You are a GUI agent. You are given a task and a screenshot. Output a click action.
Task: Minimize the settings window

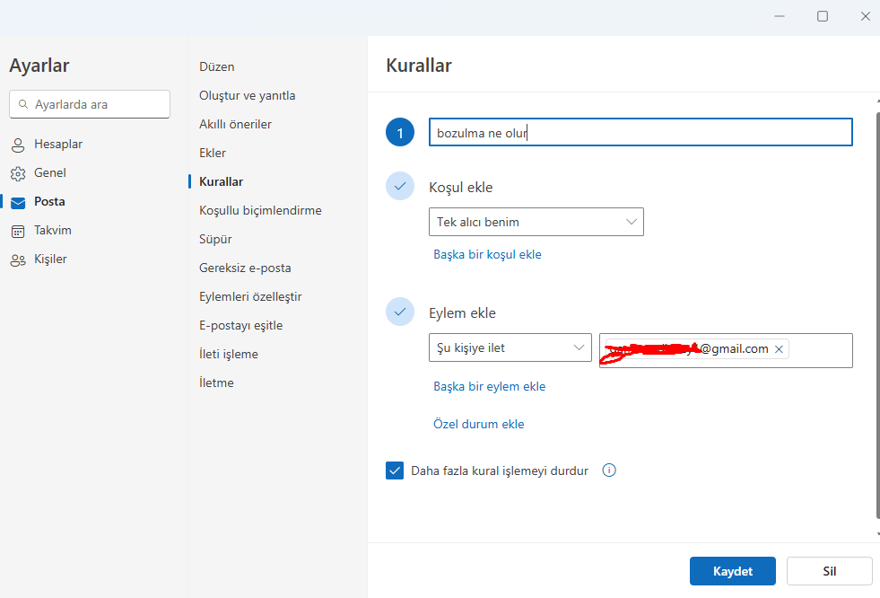(780, 16)
